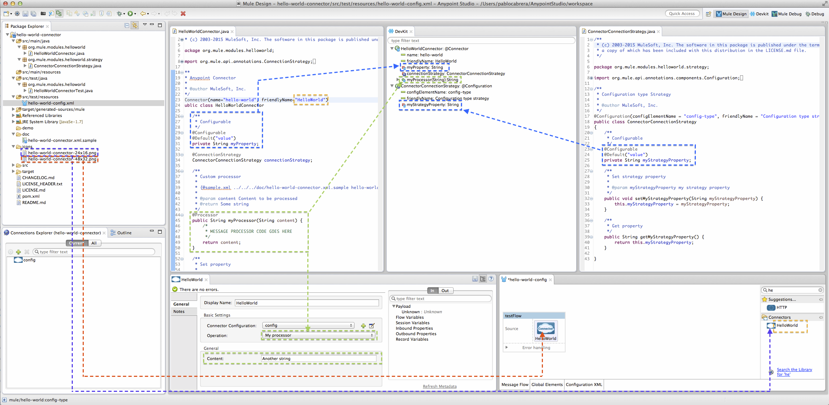Open the Notes tab in HelloWorld properties
The width and height of the screenshot is (829, 405).
(179, 311)
